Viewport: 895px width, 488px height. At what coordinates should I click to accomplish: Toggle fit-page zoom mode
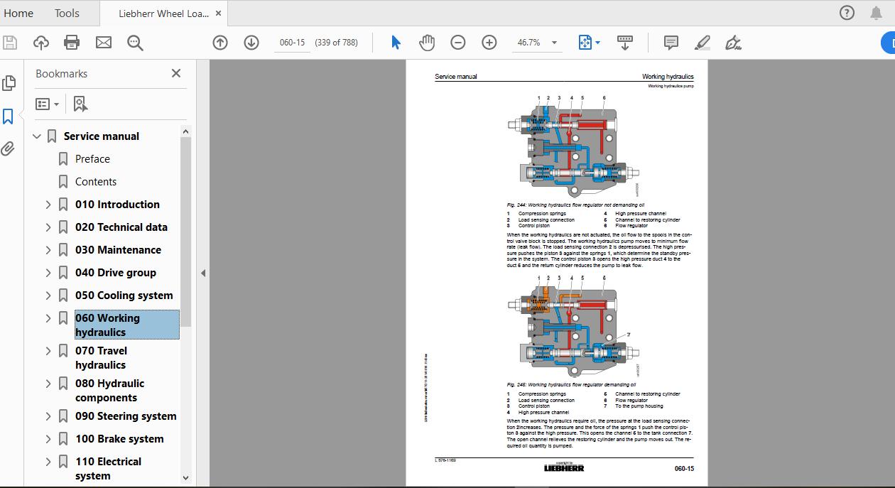coord(585,42)
